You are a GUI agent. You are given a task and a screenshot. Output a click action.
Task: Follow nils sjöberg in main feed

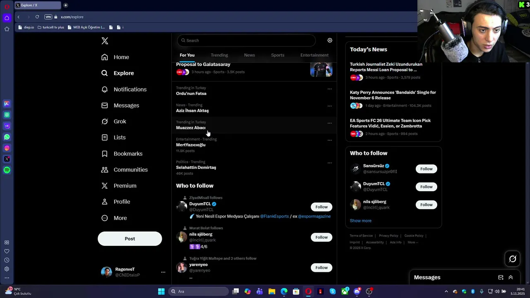pos(321,237)
